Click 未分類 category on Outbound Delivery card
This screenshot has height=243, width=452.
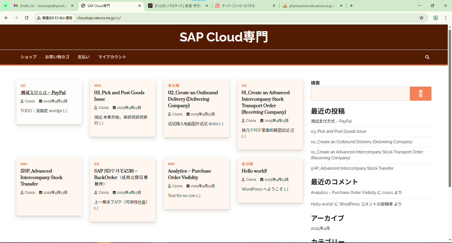173,85
